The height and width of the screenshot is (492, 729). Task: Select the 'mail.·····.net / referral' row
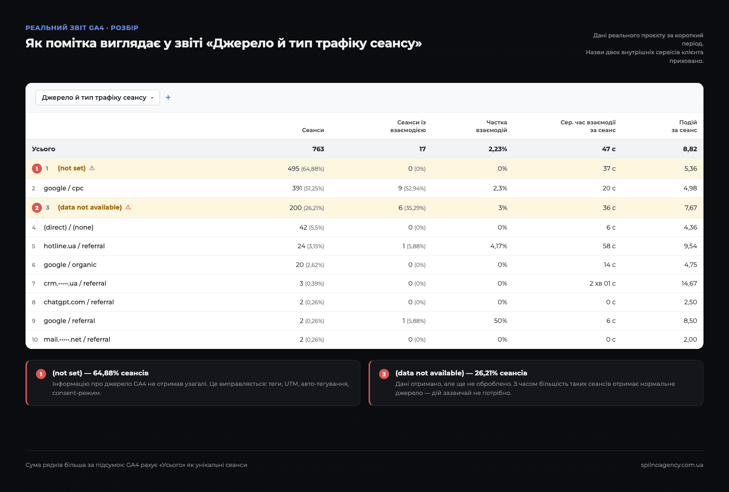coord(364,339)
